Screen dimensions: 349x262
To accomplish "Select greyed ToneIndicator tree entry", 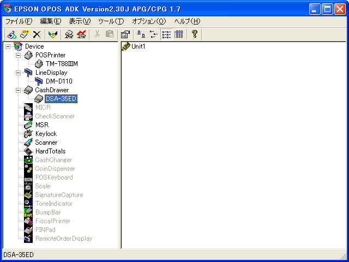I will [54, 204].
